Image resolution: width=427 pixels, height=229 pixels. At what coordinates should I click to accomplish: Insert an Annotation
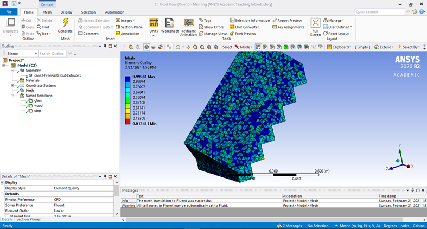[128, 34]
